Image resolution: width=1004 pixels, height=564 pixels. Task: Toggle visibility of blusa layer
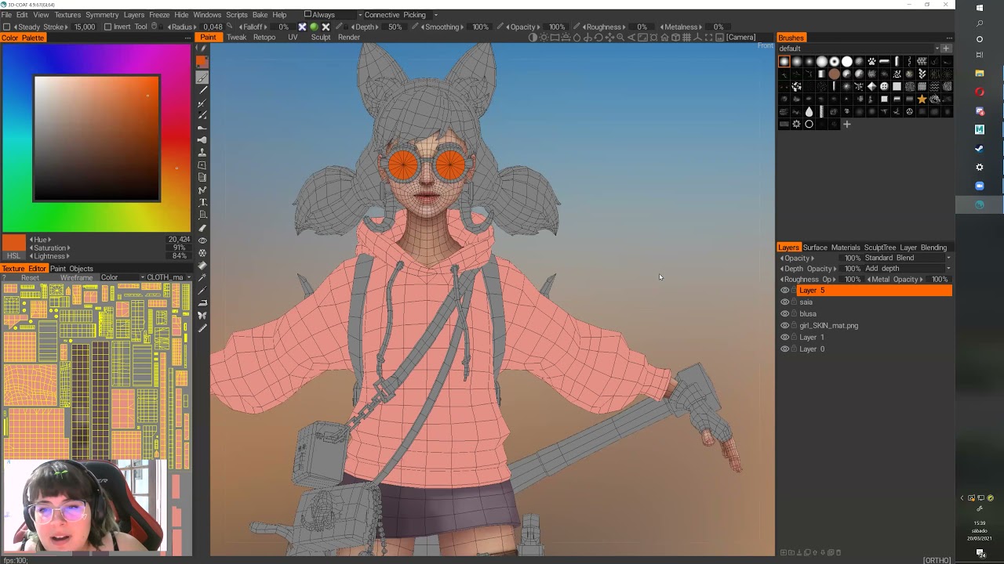tap(784, 314)
